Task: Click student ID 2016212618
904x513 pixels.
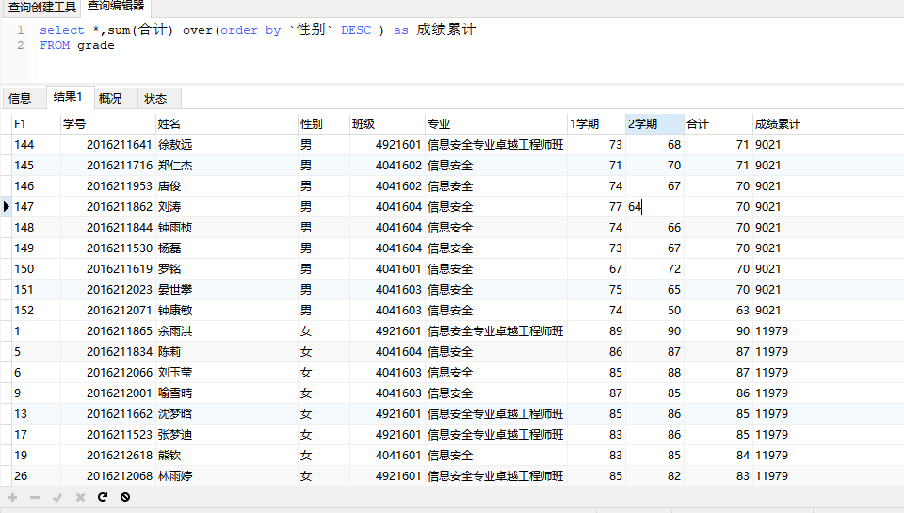Action: point(107,456)
